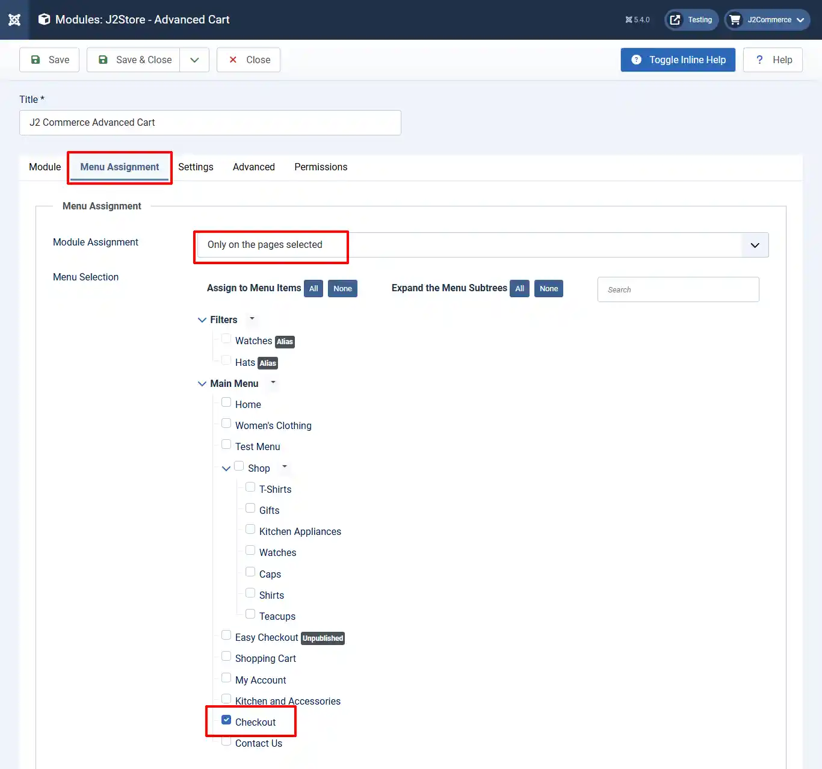
Task: Click the Alias badge next to Hats
Action: [268, 363]
